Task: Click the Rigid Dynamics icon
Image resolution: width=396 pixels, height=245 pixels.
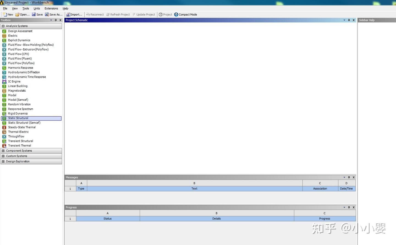Action: [4, 114]
